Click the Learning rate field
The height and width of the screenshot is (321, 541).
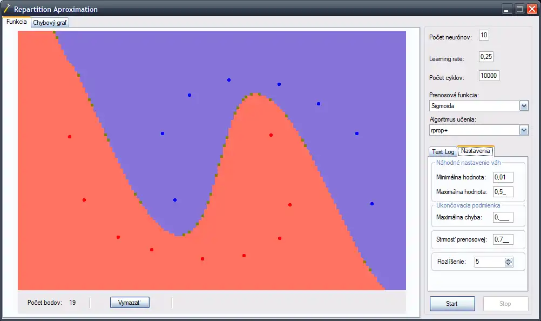point(486,57)
